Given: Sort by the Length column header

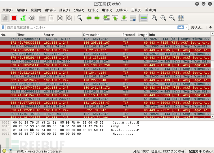Looking at the screenshot, I should [x=142, y=35].
